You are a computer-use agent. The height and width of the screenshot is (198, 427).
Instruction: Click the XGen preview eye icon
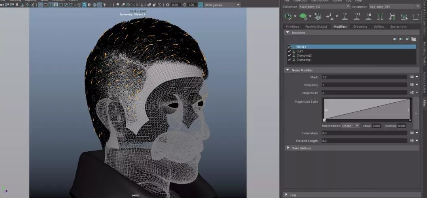point(288,16)
